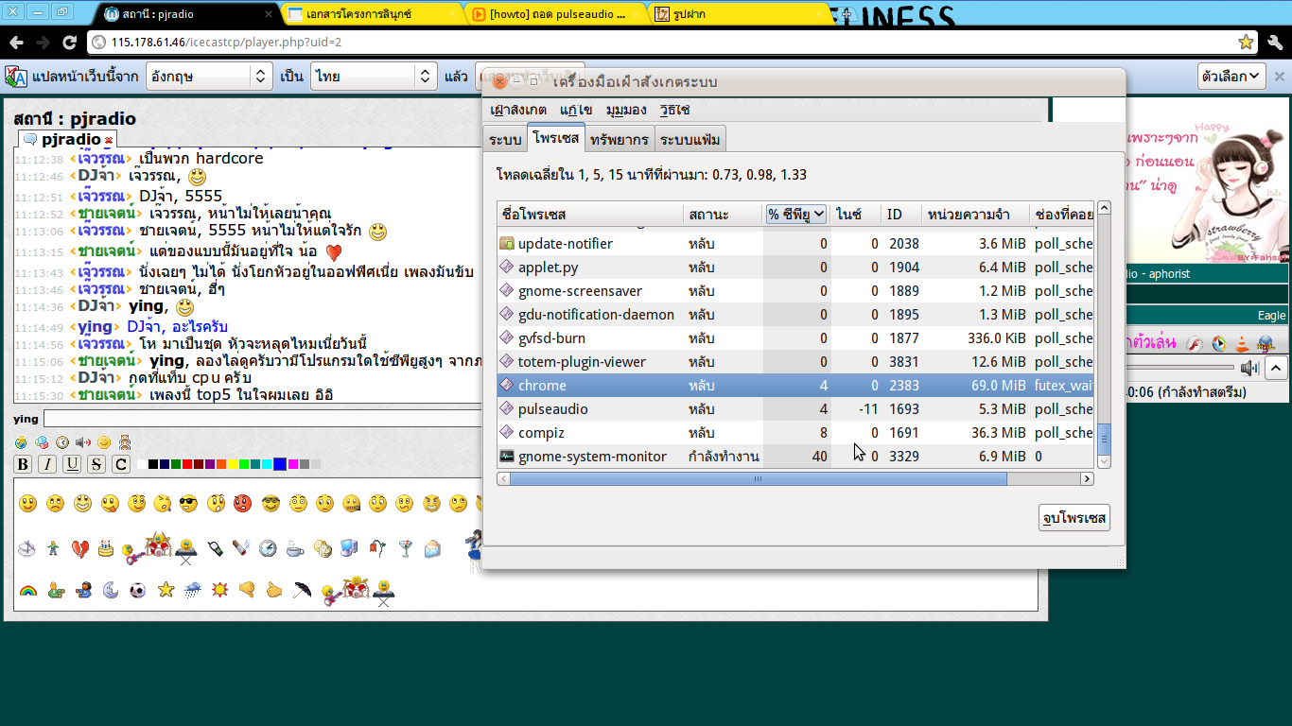Click the clock icon above the chat toolbar

pyautogui.click(x=62, y=441)
